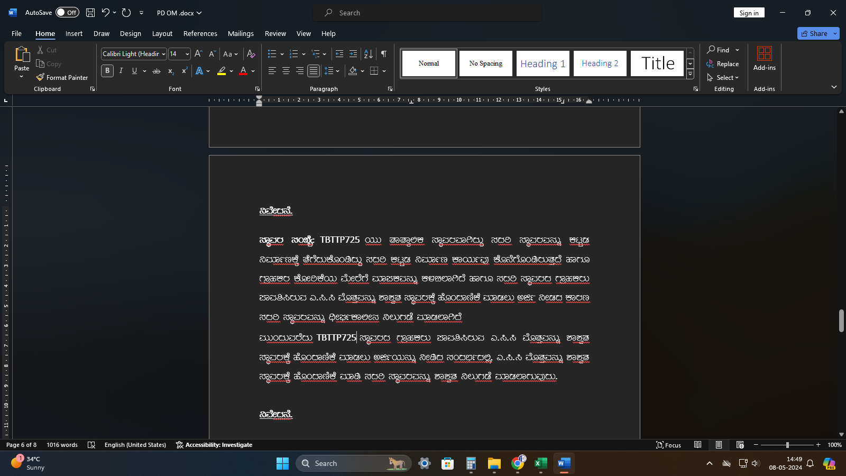
Task: Align text to the left
Action: coord(272,71)
